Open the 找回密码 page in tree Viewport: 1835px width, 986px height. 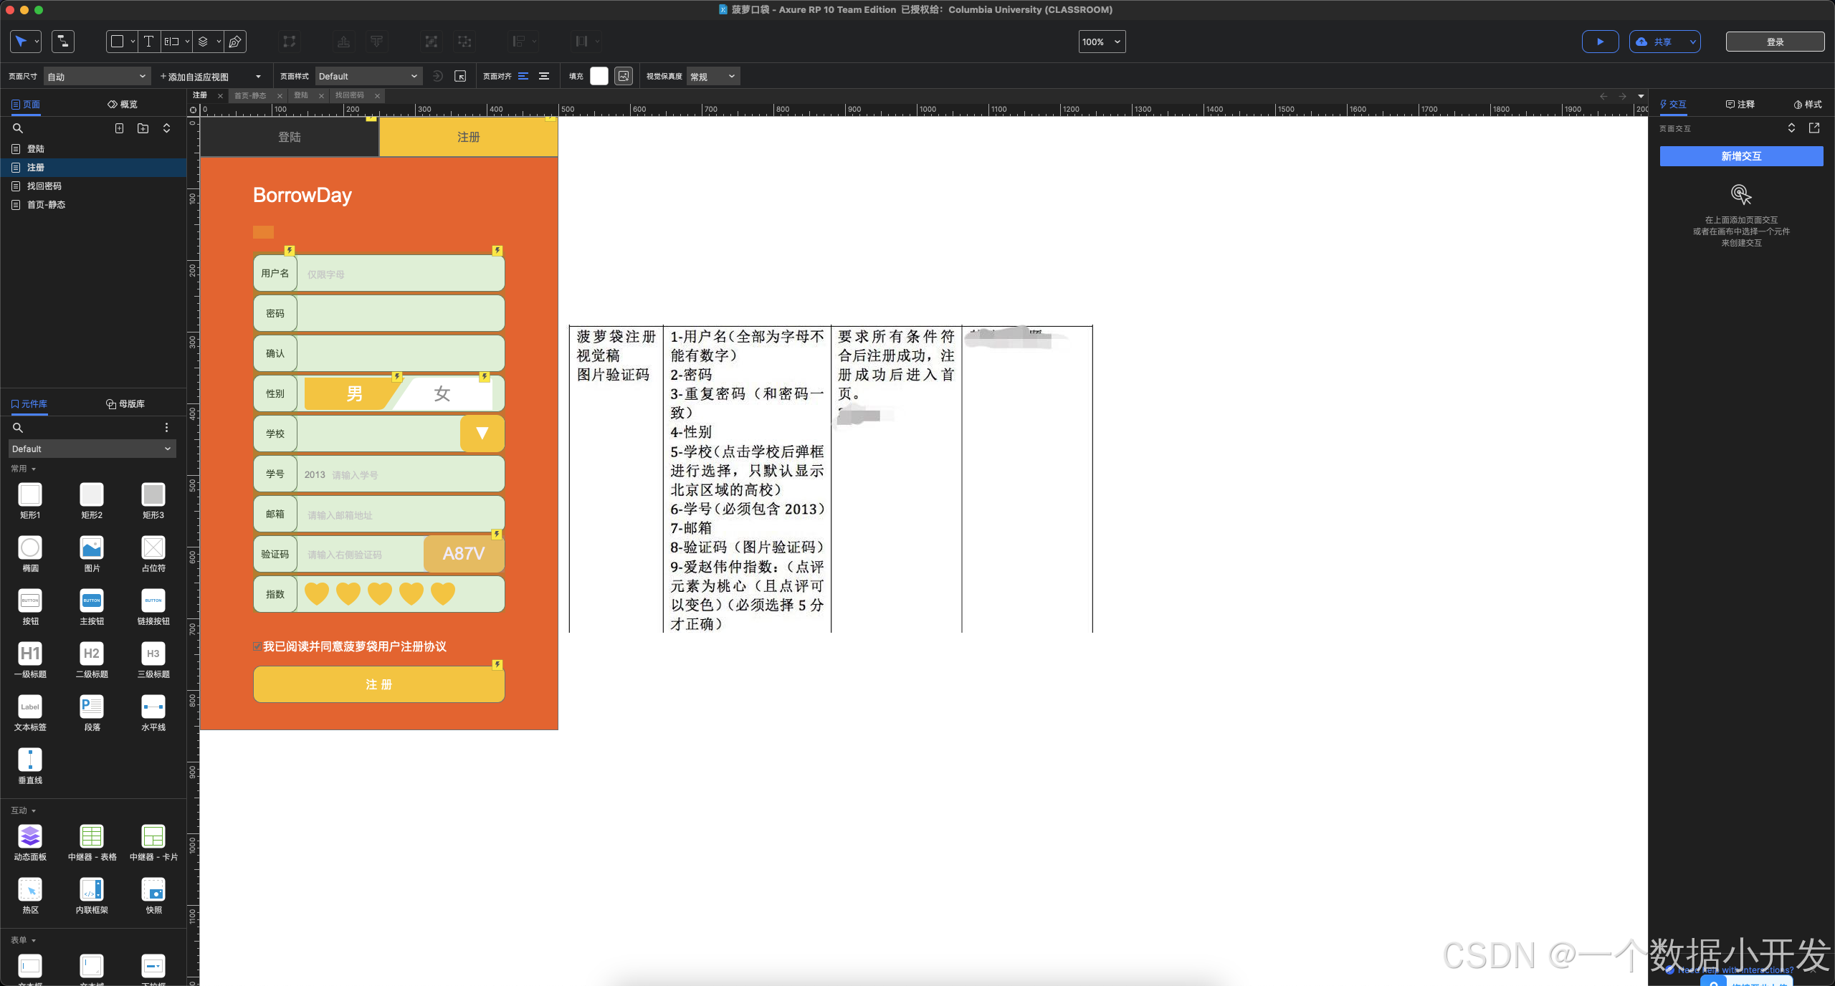tap(44, 186)
